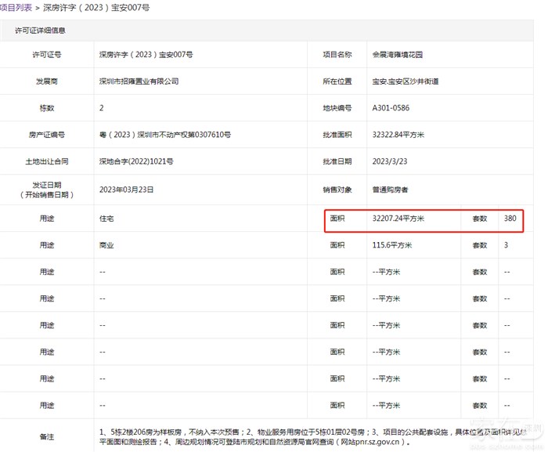
Task: Click breadcrumb text 深房许字（2023）宝安007号
Action: tap(97, 7)
